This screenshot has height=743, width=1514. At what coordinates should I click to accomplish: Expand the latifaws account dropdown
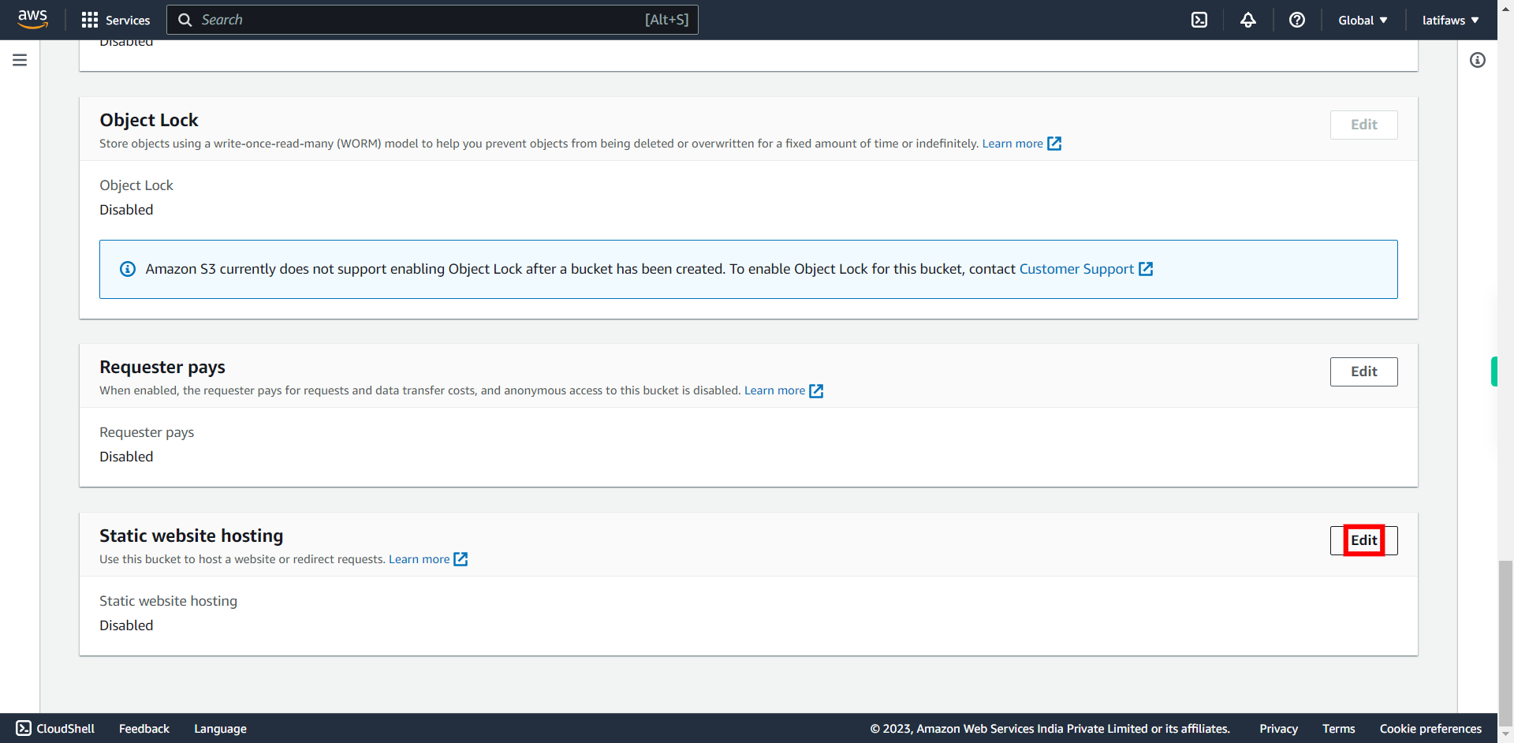click(1451, 20)
